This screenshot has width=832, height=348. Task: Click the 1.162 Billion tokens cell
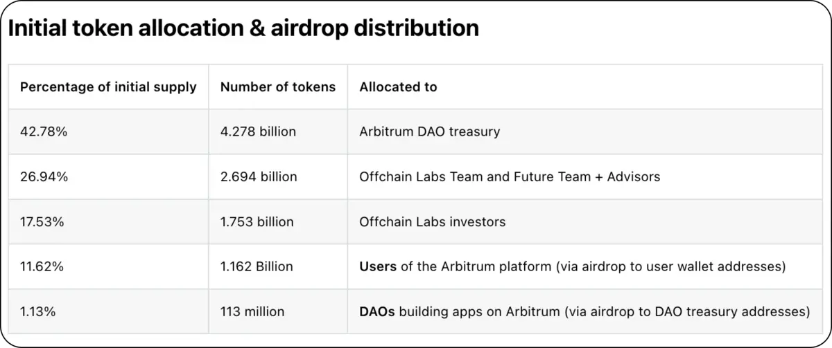pos(257,266)
